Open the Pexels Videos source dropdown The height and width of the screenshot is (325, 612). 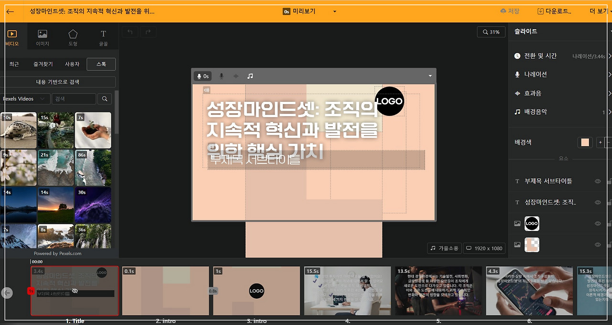tap(25, 99)
